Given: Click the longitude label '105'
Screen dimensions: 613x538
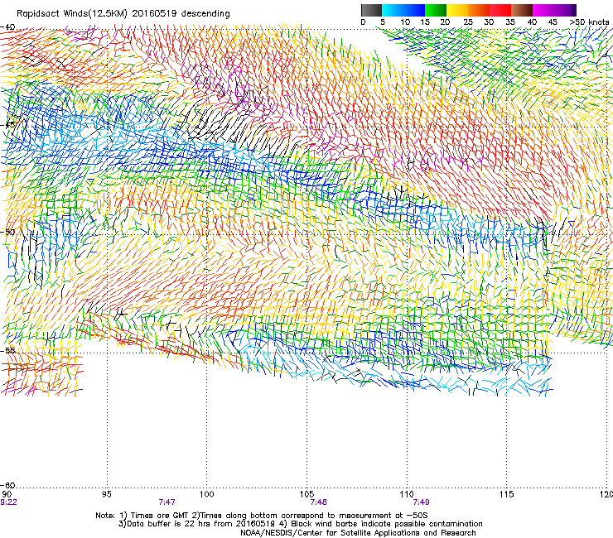Looking at the screenshot, I should (306, 494).
